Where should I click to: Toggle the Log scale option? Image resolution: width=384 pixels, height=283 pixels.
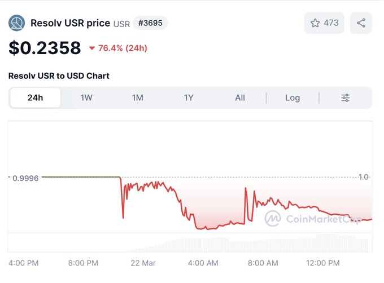pyautogui.click(x=293, y=98)
